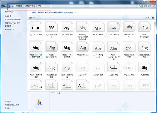Open recent pages dropdown beside forward button

pos(9,6)
